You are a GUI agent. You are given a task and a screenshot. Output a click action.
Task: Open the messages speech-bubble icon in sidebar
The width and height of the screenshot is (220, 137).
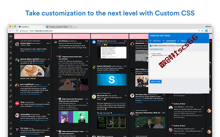11,107
